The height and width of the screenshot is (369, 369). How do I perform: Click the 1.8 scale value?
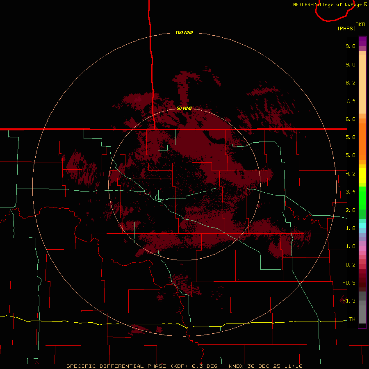pos(351,228)
